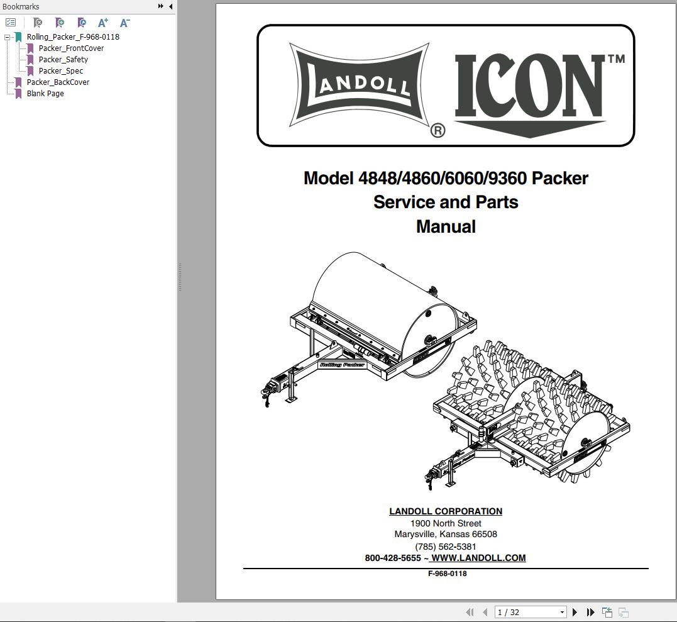Select the Packer_BackCover bookmark
This screenshot has width=677, height=622.
(58, 82)
